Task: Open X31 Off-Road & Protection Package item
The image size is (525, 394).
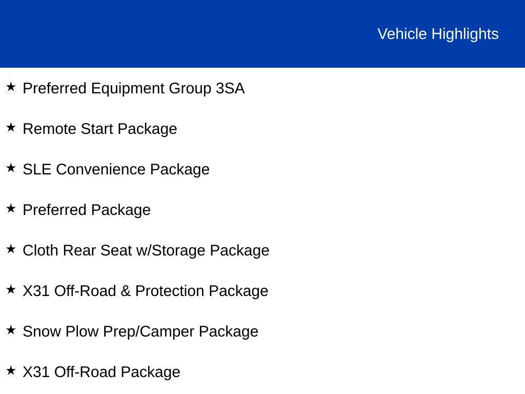Action: [x=146, y=291]
